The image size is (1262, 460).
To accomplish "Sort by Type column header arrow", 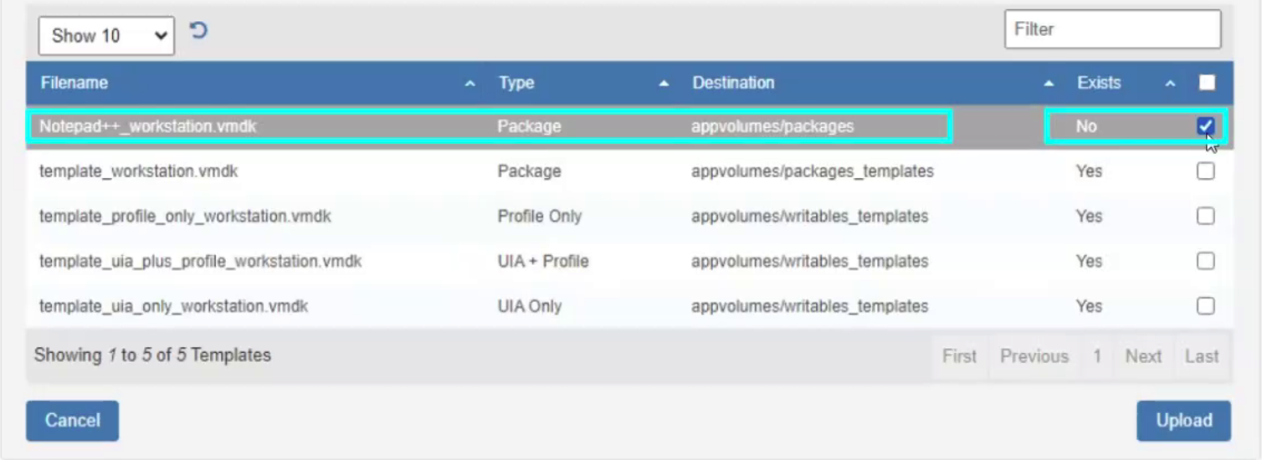I will [664, 84].
